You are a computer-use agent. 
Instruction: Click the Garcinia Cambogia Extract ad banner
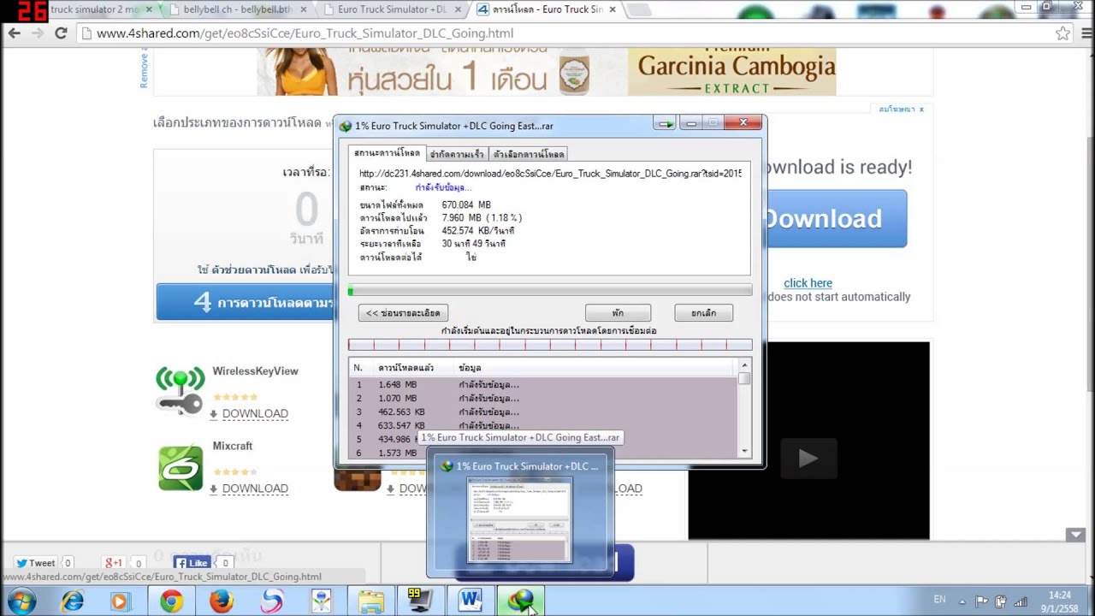(732, 72)
